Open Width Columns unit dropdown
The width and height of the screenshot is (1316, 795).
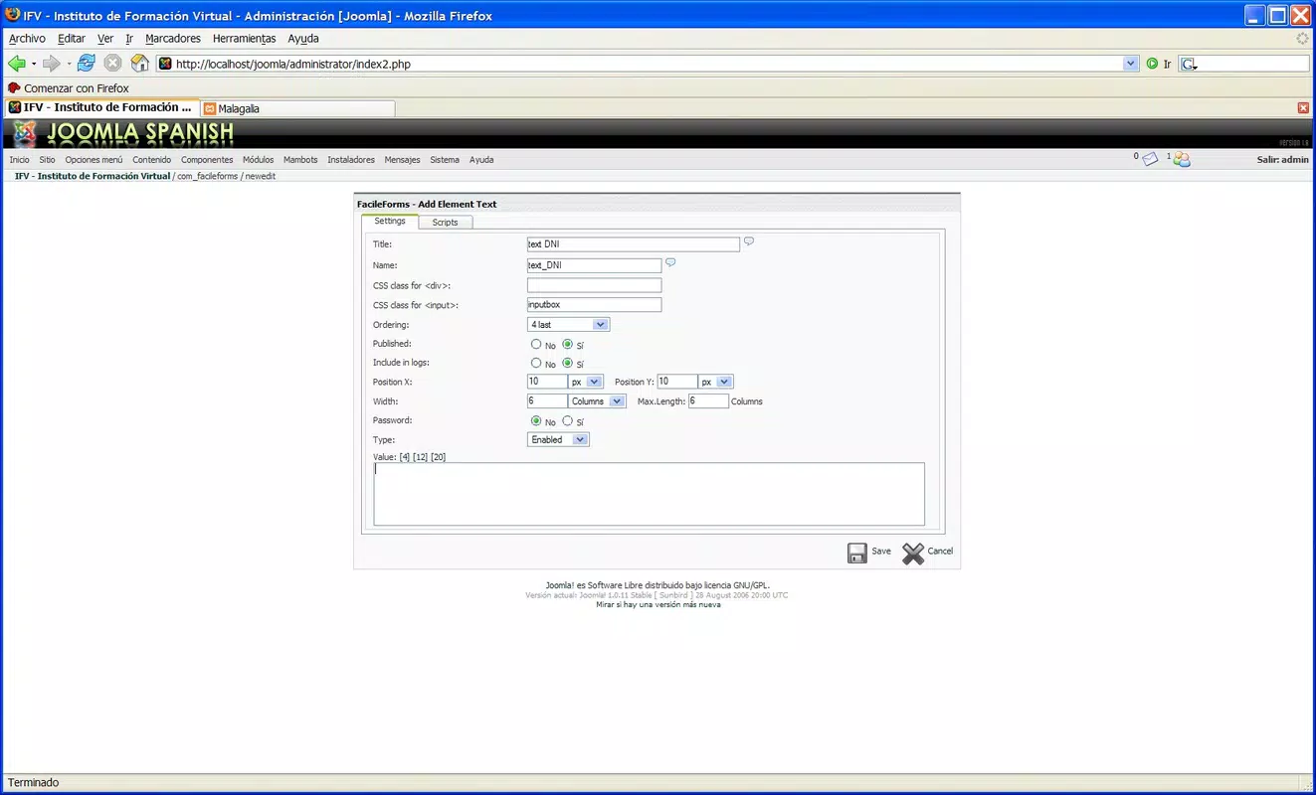[x=597, y=401]
